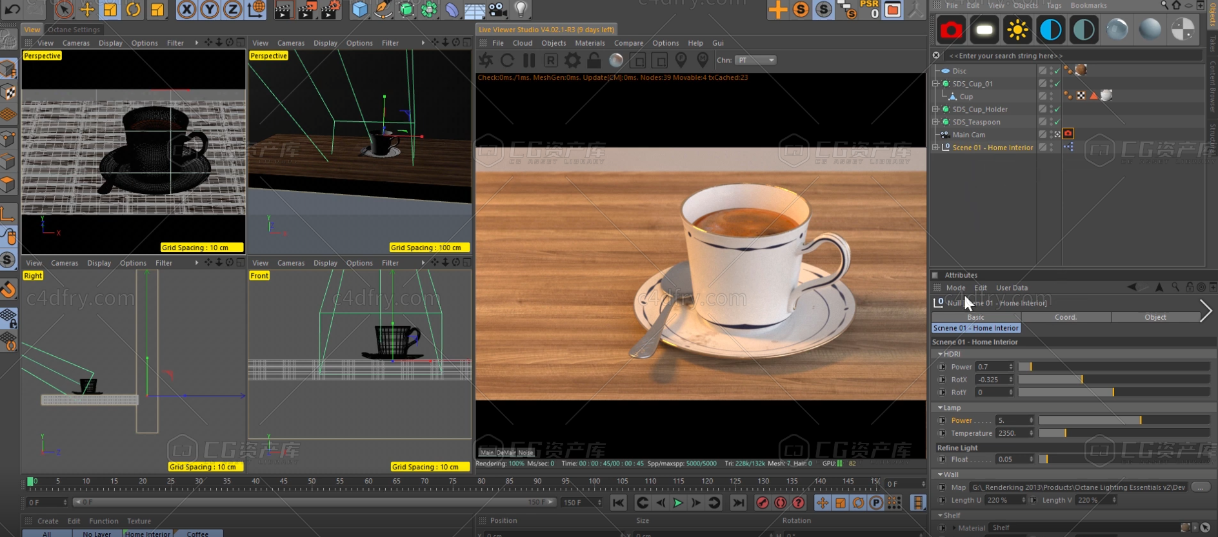Toggle Main Cam active camera icon

(x=1057, y=135)
